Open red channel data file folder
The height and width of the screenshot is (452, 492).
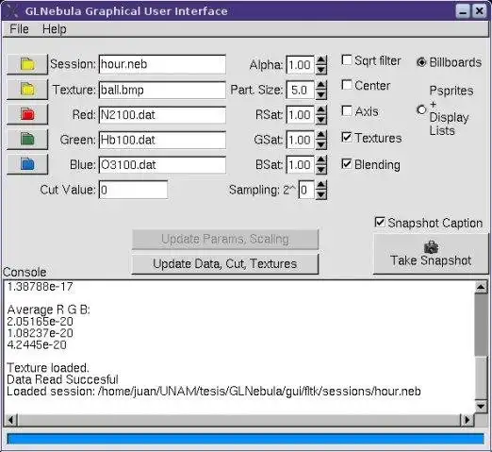point(27,114)
